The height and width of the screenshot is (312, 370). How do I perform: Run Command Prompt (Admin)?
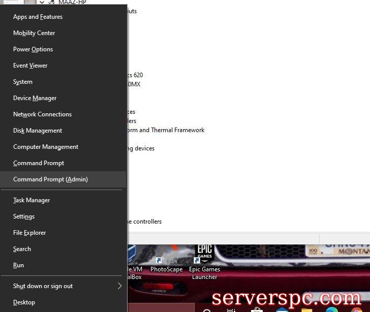pyautogui.click(x=51, y=179)
